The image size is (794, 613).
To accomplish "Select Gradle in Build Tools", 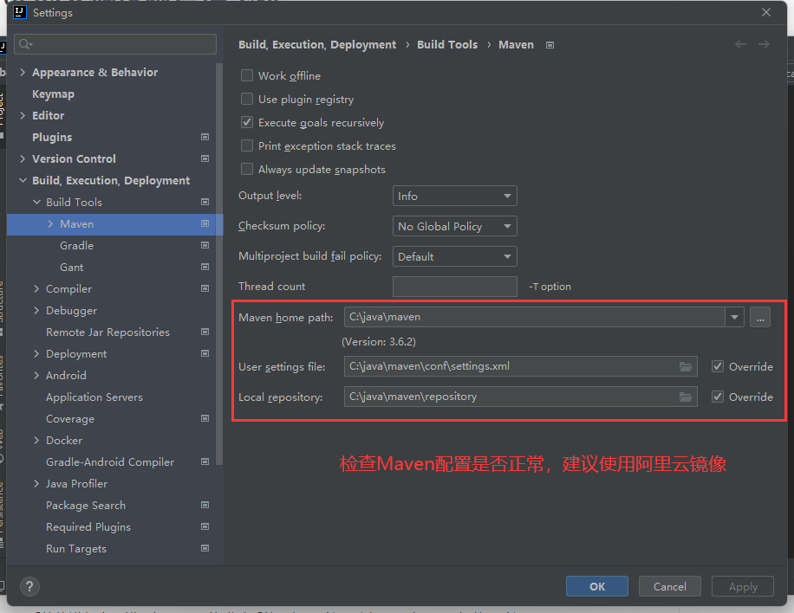I will (x=76, y=245).
